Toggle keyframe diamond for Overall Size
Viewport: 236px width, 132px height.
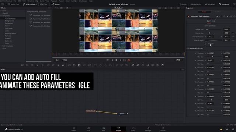[x=233, y=33]
